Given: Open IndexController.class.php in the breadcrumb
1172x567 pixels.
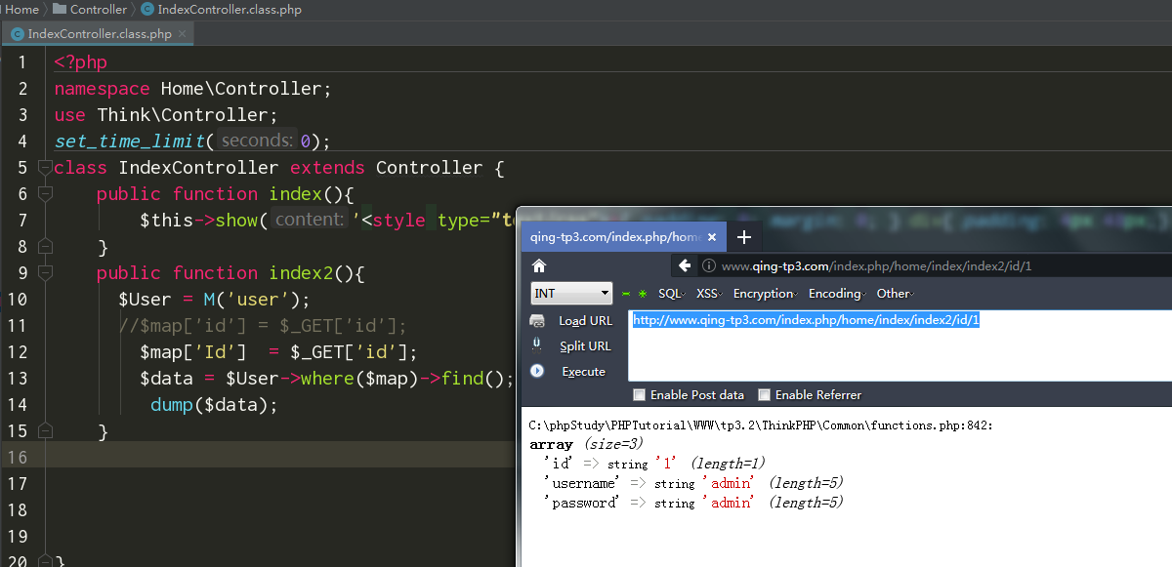Looking at the screenshot, I should (230, 10).
